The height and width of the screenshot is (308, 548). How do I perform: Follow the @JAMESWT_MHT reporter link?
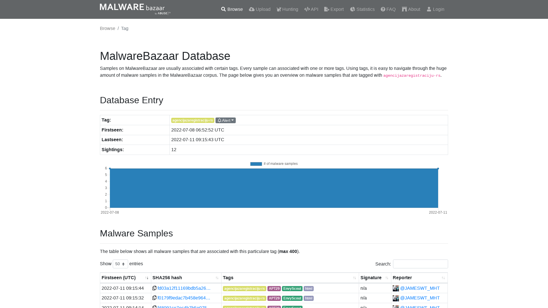[x=420, y=288]
